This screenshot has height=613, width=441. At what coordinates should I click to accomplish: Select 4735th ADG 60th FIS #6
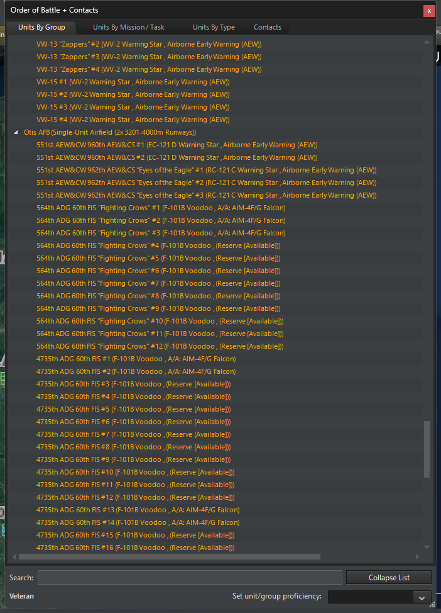coord(134,422)
